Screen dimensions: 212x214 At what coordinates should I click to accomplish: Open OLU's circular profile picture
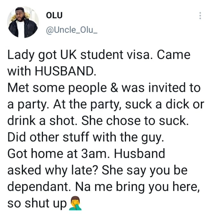(23, 22)
